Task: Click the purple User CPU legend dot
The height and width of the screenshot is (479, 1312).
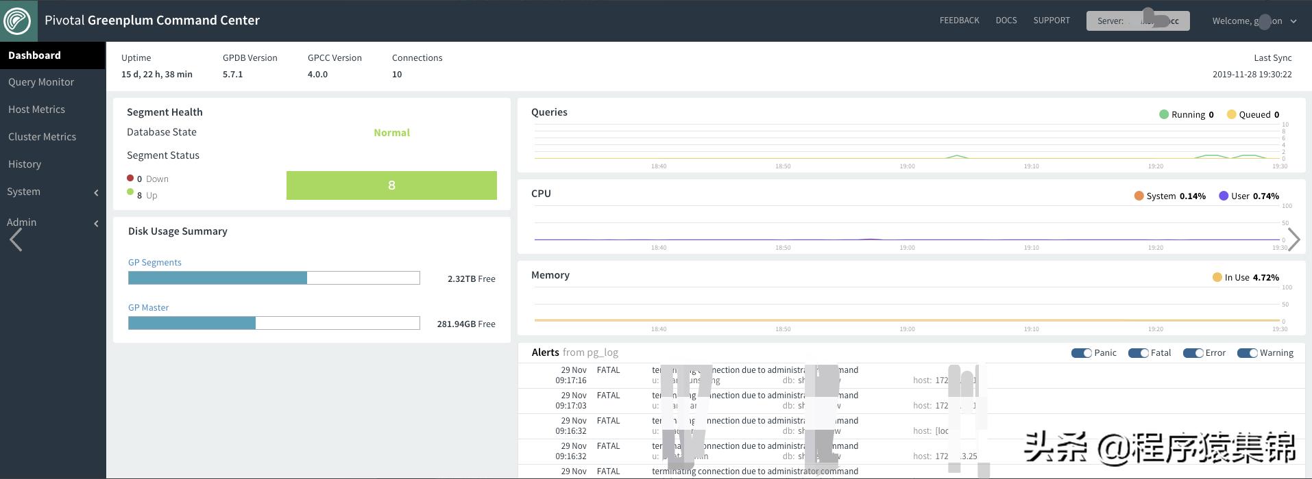Action: (1223, 196)
